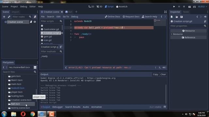The width and height of the screenshot is (209, 117).
Task: Jump to _ready method
Action: click(x=44, y=56)
